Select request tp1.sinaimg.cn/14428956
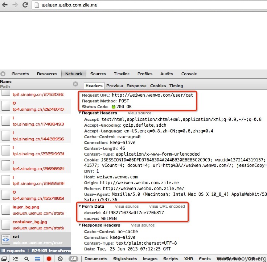The height and width of the screenshot is (262, 267). click(x=36, y=136)
